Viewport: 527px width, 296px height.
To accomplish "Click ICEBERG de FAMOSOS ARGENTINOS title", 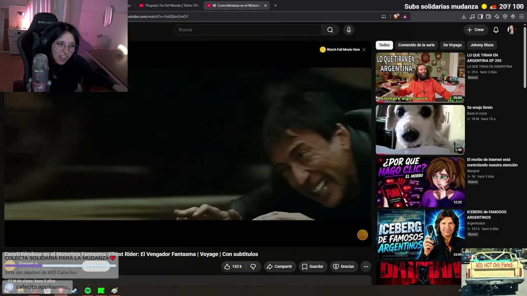I will (487, 215).
